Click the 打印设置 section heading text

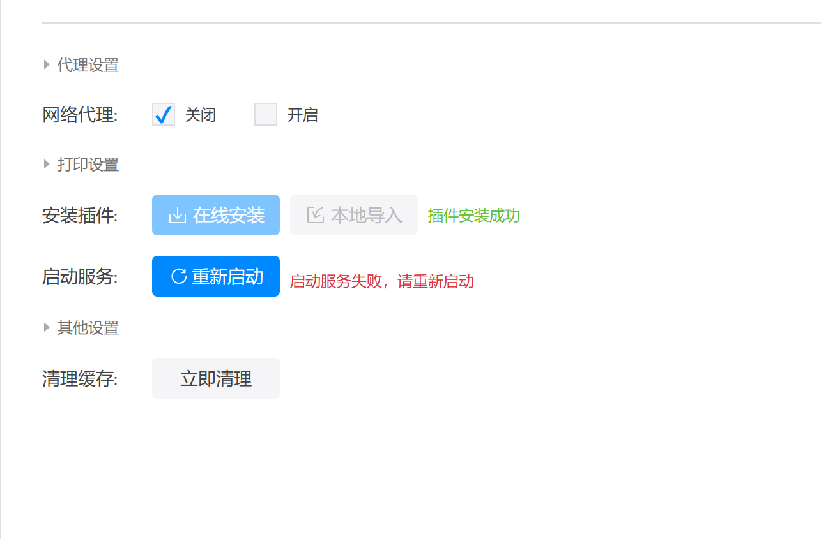88,165
